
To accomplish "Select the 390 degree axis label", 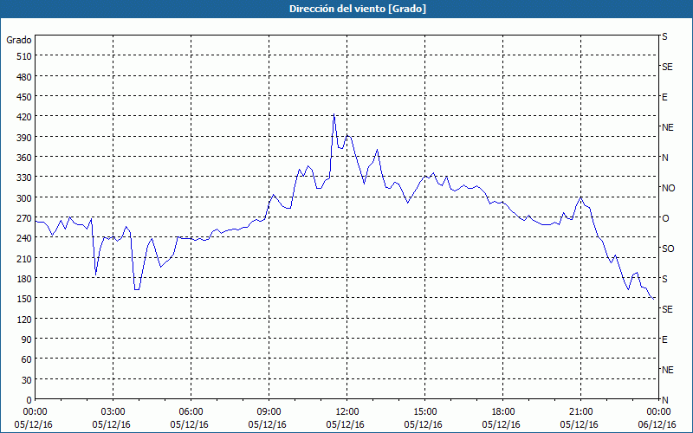I will [x=25, y=138].
